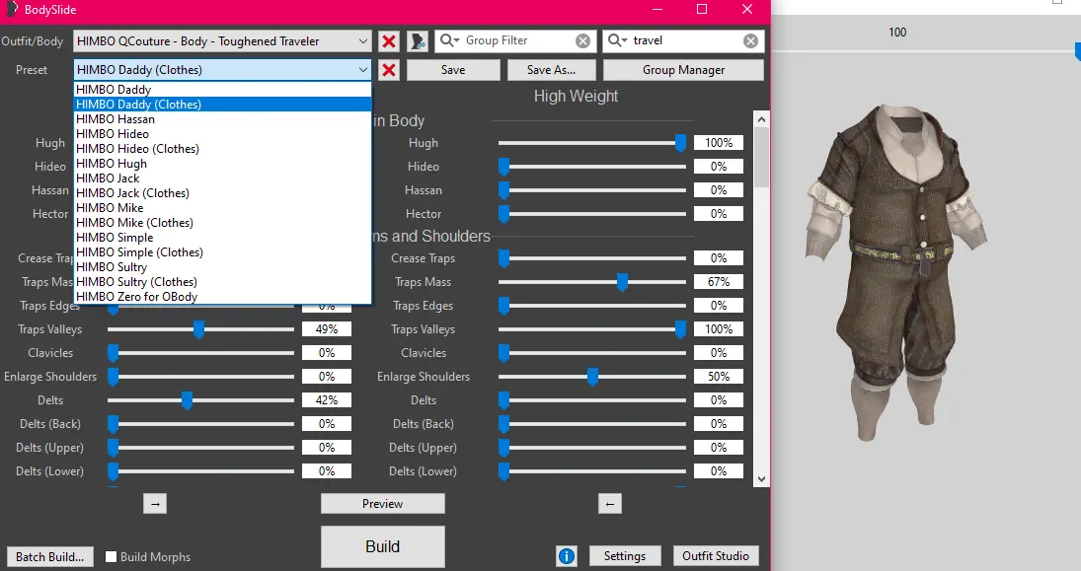Click the slider panel scroll up arrow
The image size is (1081, 571).
(761, 119)
